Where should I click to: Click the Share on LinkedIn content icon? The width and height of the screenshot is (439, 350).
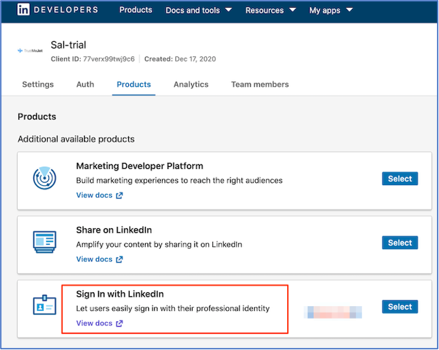coord(44,242)
